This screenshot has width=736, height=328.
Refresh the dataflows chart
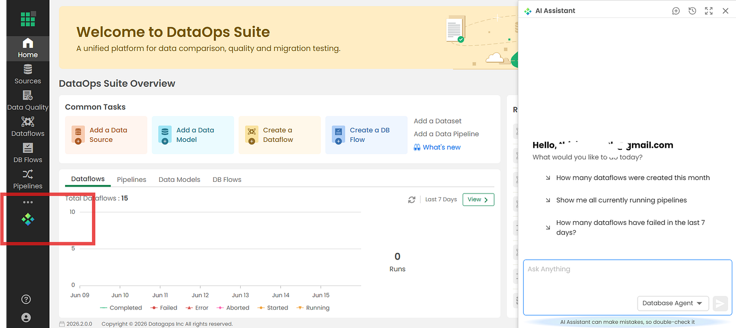pyautogui.click(x=412, y=200)
